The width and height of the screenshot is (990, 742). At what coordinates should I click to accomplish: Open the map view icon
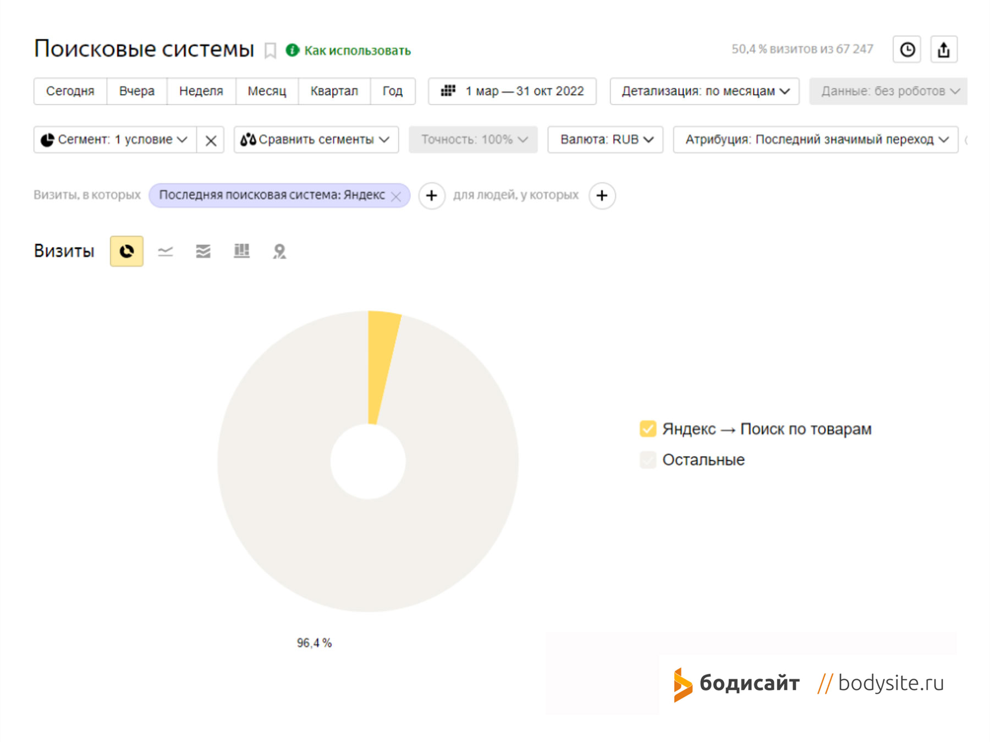(279, 251)
